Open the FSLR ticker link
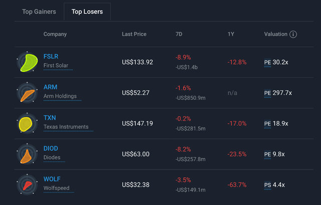 click(x=51, y=56)
